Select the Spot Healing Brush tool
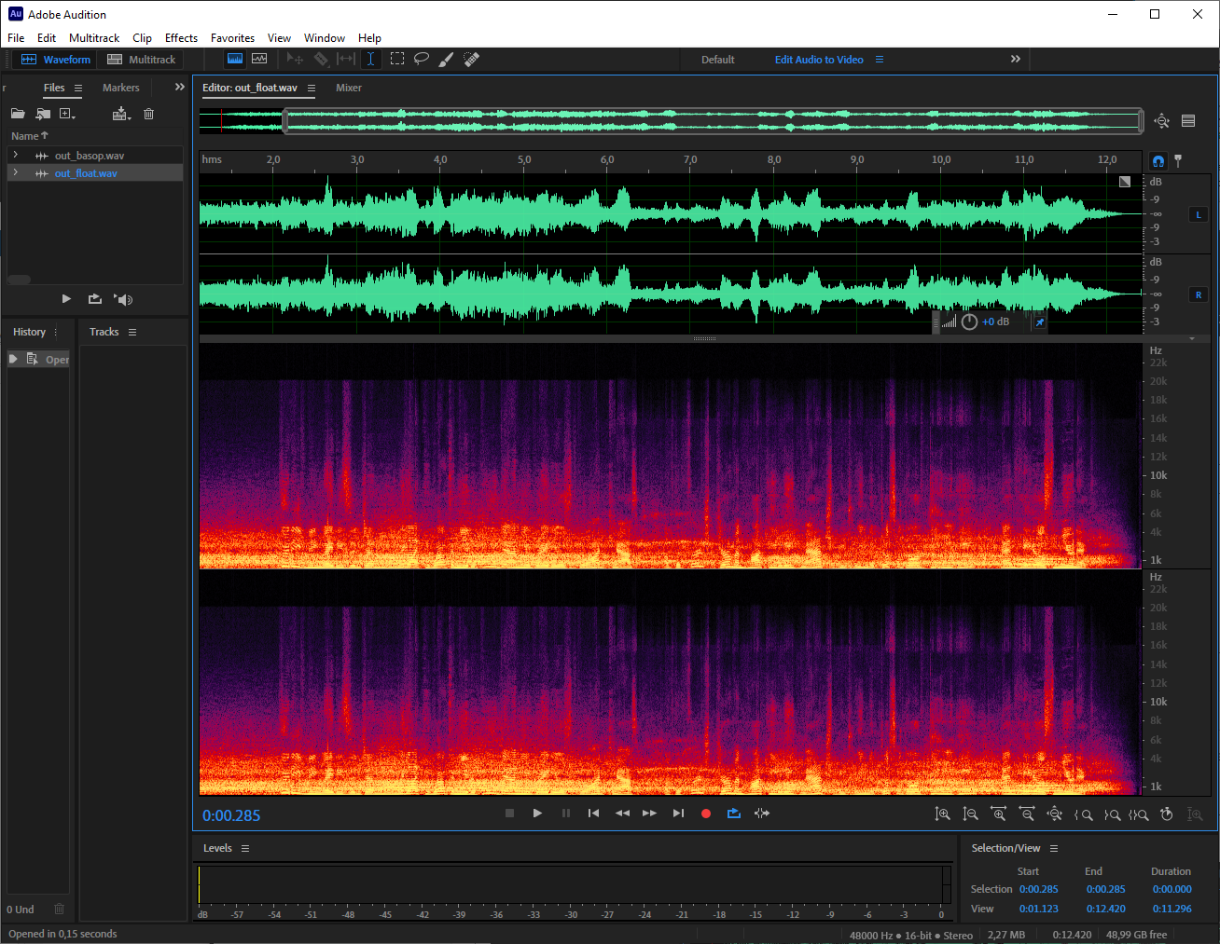This screenshot has height=944, width=1220. tap(472, 59)
